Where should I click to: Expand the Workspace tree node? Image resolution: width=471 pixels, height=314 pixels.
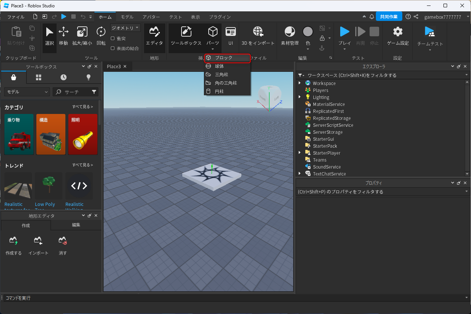pyautogui.click(x=300, y=83)
